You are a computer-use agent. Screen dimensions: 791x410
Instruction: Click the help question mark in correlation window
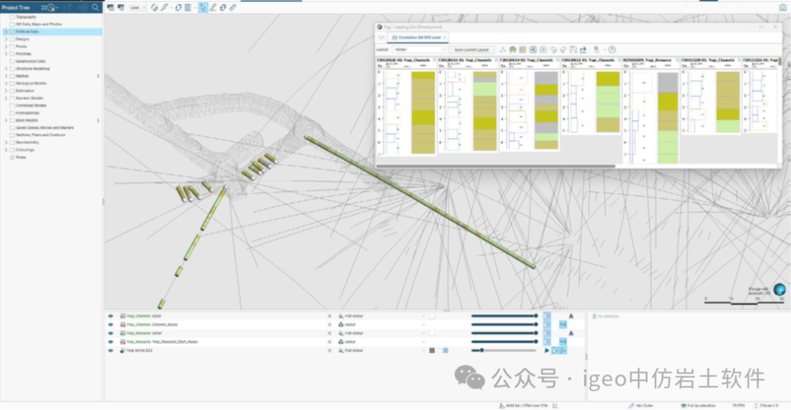(x=612, y=50)
